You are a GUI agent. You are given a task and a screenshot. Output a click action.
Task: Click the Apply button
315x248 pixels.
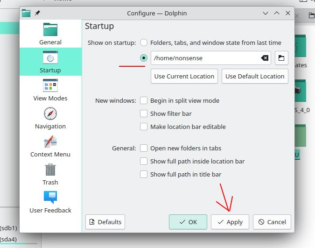[230, 222]
